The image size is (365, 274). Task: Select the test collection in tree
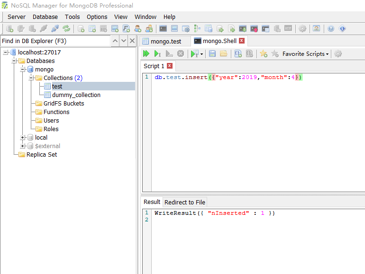tap(57, 87)
